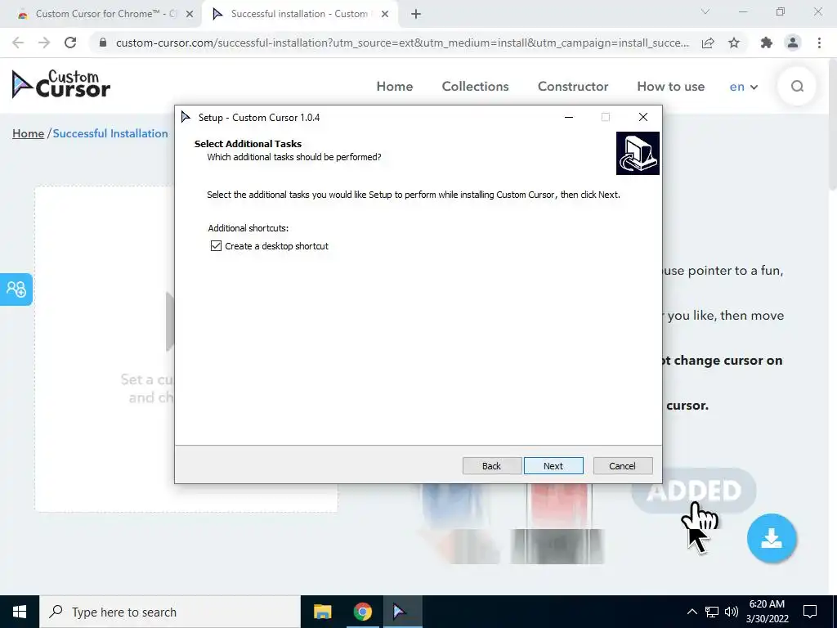Close the Setup - Custom Cursor dialog
Viewport: 837px width, 628px height.
[643, 117]
